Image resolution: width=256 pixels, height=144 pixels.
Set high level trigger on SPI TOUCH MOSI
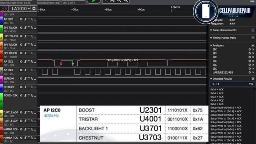pos(28,28)
